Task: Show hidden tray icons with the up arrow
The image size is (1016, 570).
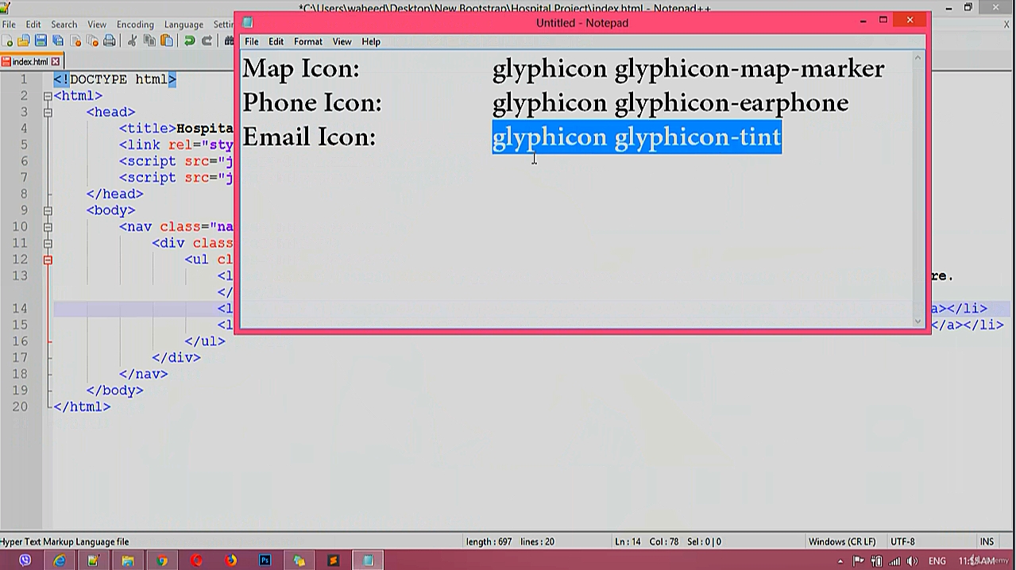Action: point(840,561)
